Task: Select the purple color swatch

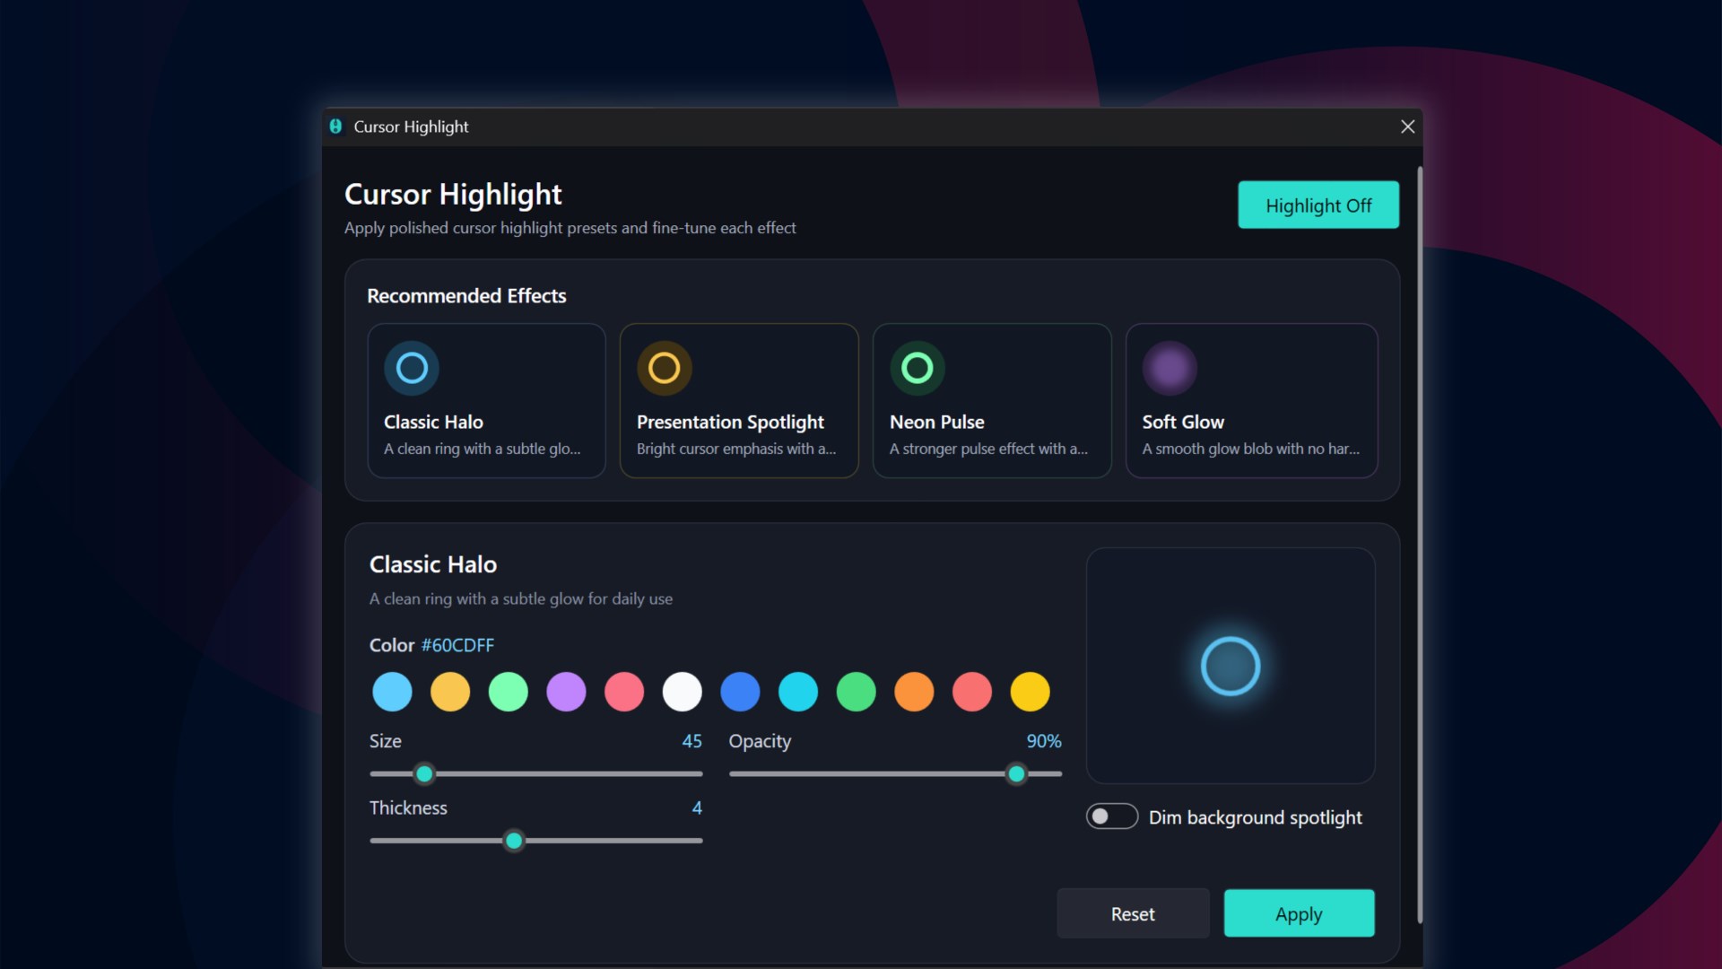Action: point(566,692)
